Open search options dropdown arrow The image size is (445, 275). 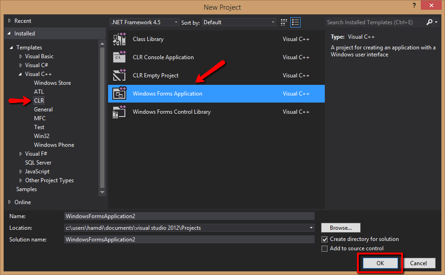click(436, 22)
